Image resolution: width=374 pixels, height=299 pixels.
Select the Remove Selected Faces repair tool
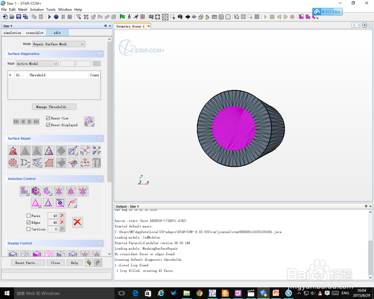[13, 151]
